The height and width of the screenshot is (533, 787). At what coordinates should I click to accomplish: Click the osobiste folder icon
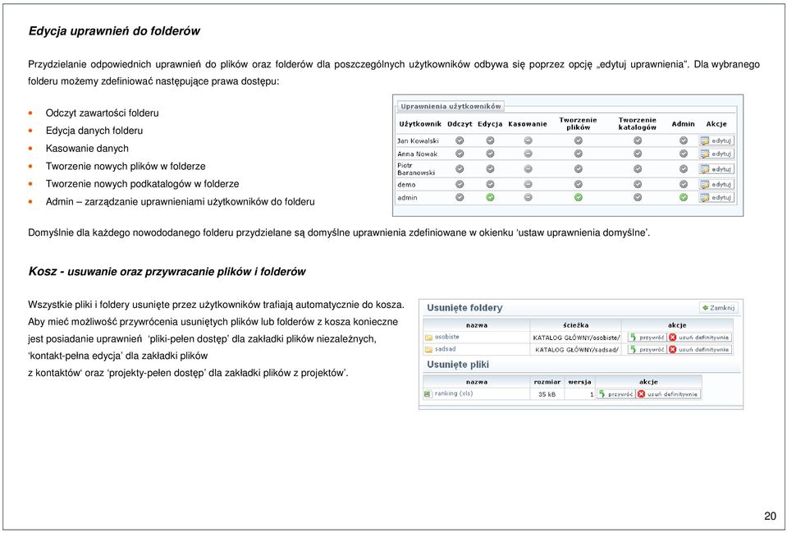[428, 338]
